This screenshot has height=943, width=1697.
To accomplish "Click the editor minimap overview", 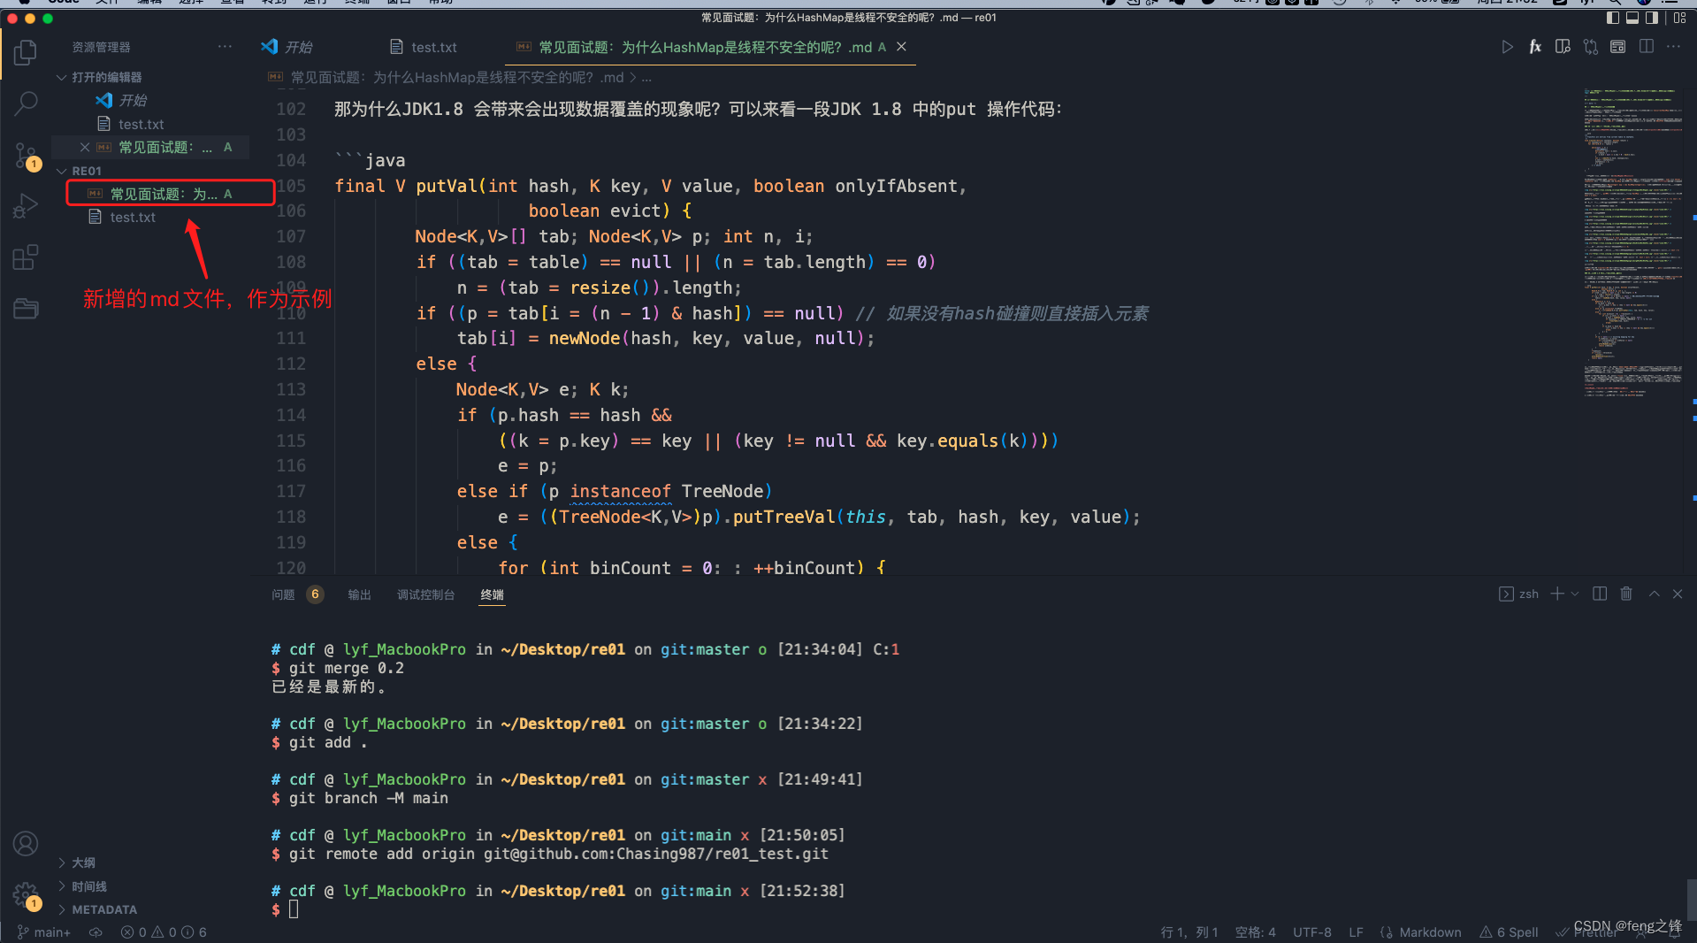I will (x=1632, y=243).
